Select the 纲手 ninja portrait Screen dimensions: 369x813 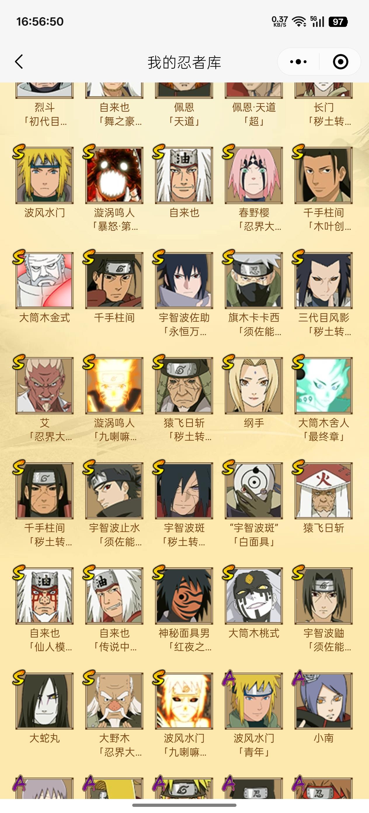click(254, 385)
